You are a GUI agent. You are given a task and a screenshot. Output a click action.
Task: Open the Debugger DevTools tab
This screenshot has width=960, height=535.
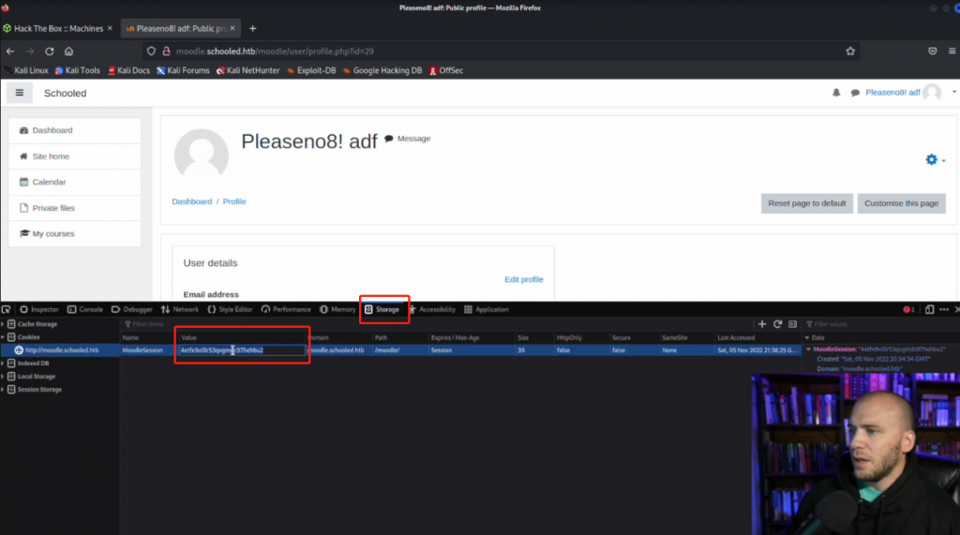(x=131, y=310)
